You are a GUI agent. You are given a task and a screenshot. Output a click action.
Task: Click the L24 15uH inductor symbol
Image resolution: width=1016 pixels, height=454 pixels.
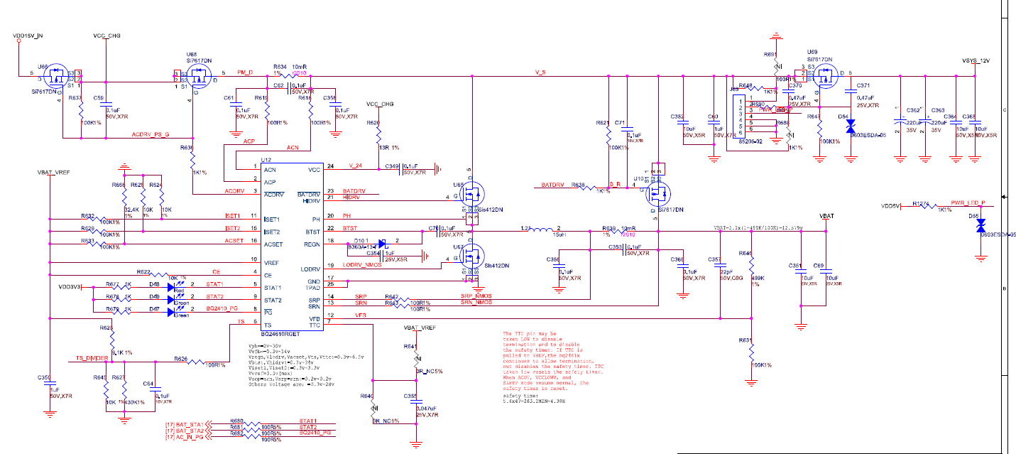tap(542, 229)
